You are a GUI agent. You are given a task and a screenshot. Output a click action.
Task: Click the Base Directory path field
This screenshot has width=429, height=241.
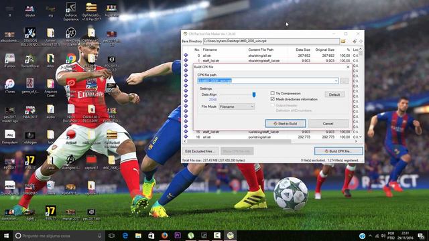click(271, 41)
